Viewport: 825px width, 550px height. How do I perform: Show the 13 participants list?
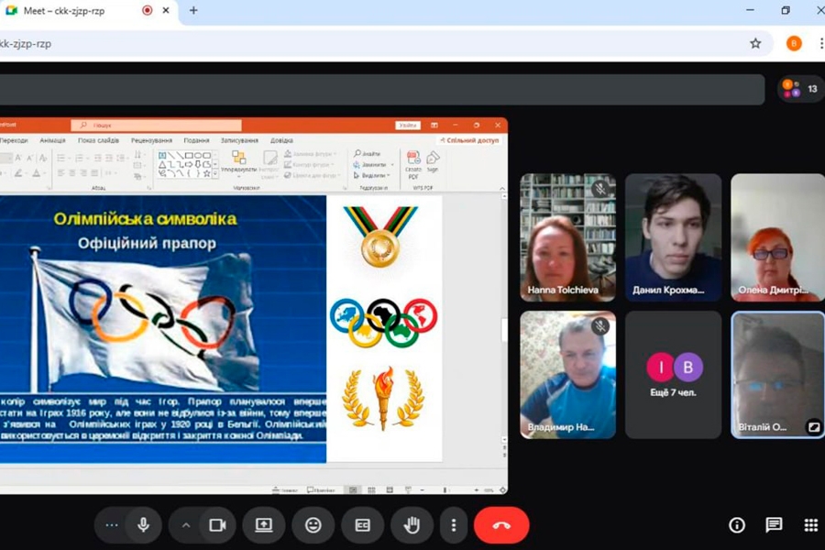pos(801,89)
